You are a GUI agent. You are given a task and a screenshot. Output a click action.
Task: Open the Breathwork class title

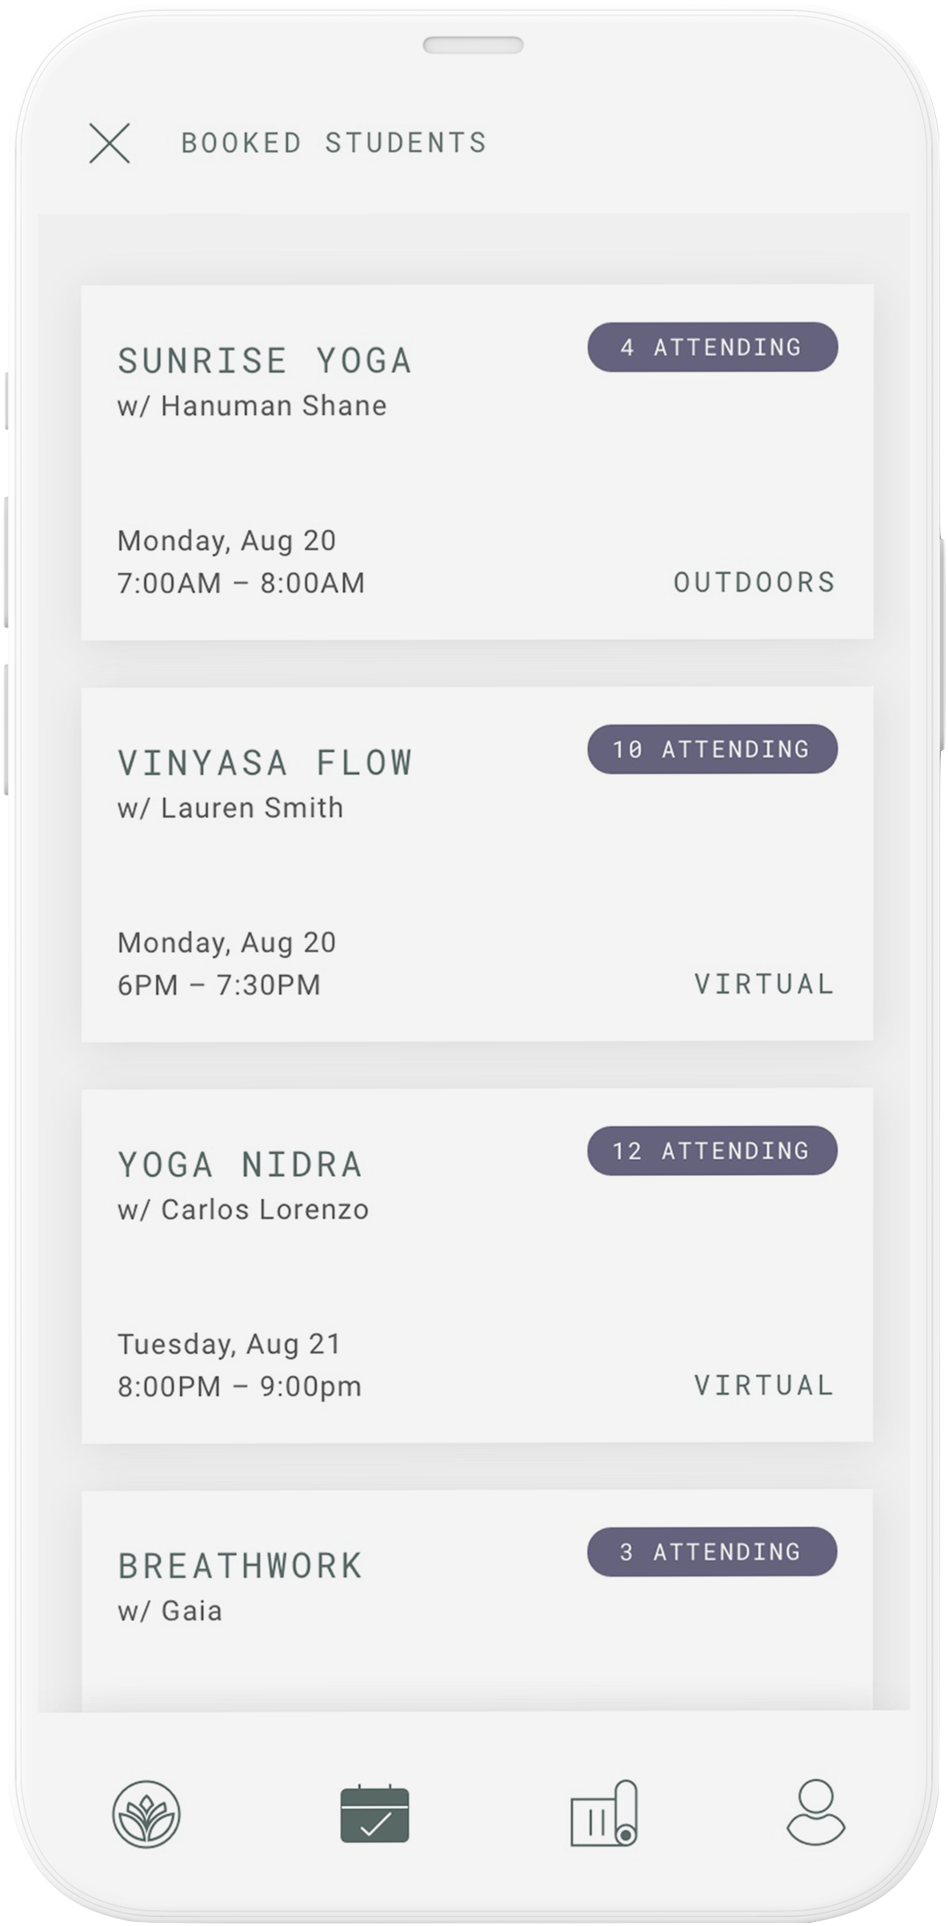(240, 1567)
